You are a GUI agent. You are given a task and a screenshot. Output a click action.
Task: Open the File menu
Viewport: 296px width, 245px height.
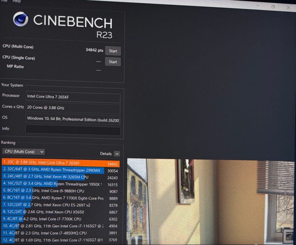[5, 1]
